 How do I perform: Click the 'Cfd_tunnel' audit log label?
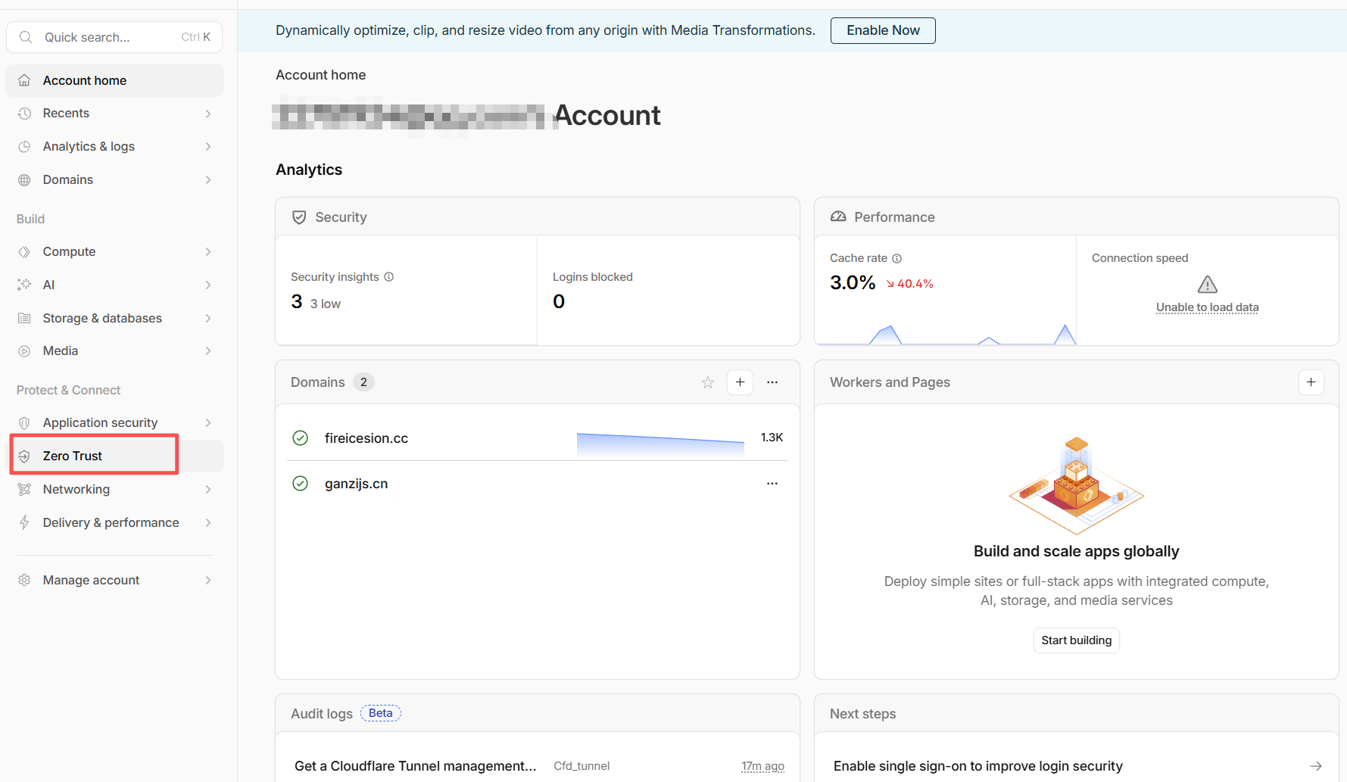click(x=582, y=766)
